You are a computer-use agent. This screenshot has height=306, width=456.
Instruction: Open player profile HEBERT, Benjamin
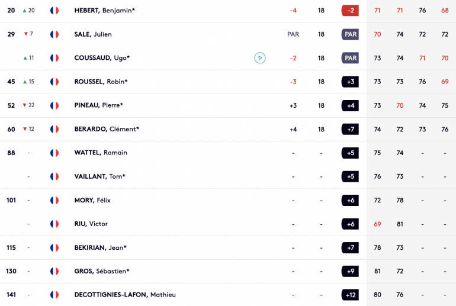pyautogui.click(x=105, y=11)
